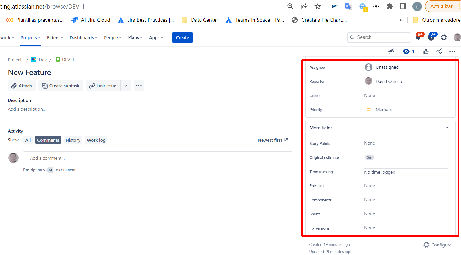Open Jira settings gear icon
This screenshot has width=461, height=255.
click(444, 37)
